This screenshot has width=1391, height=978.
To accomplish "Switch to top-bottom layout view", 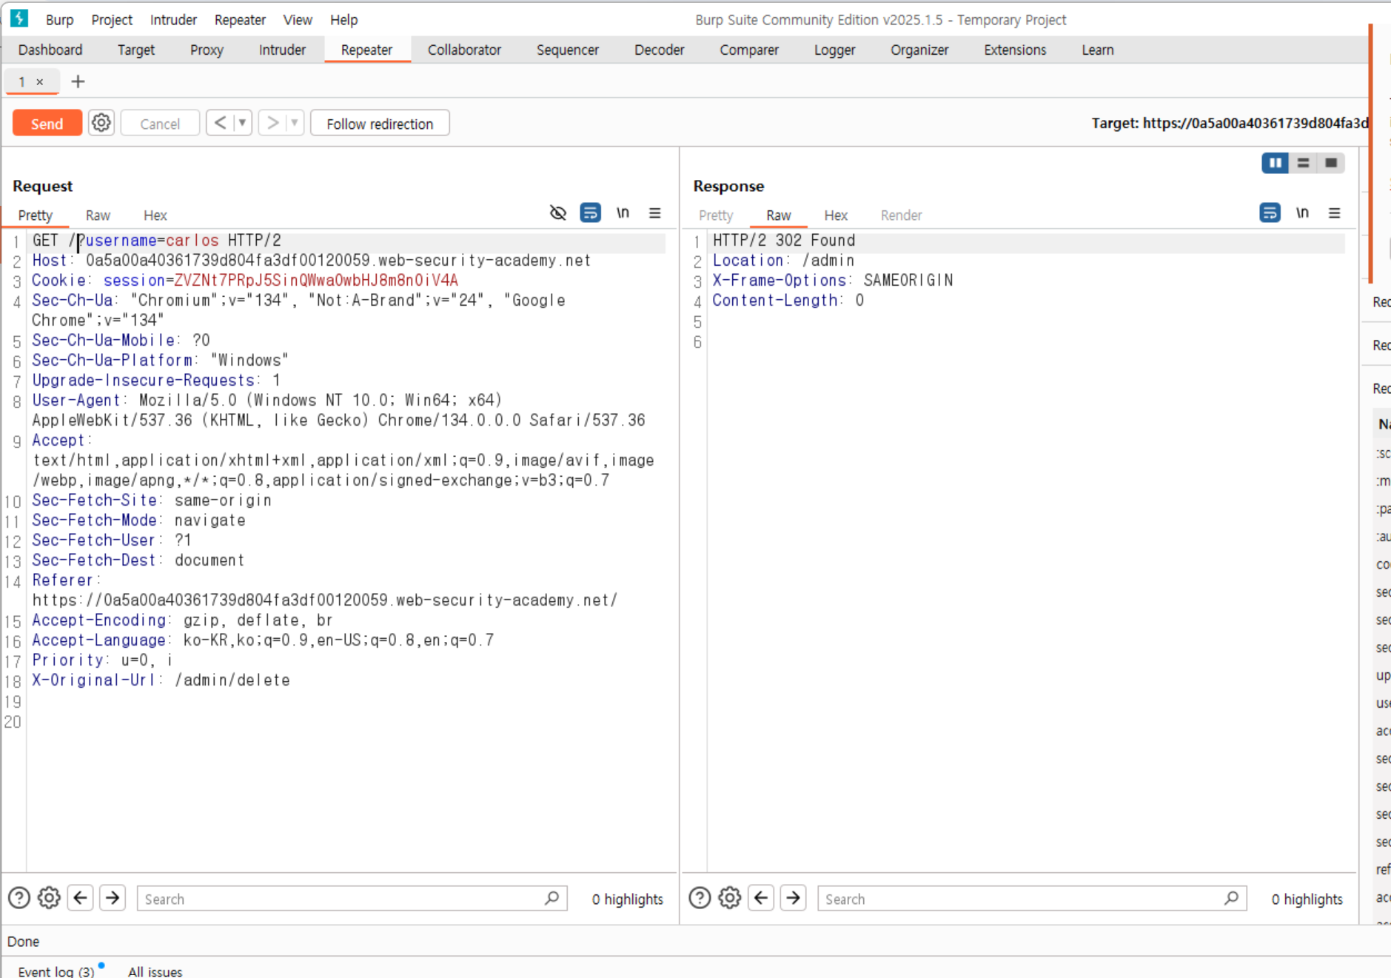I will coord(1303,163).
